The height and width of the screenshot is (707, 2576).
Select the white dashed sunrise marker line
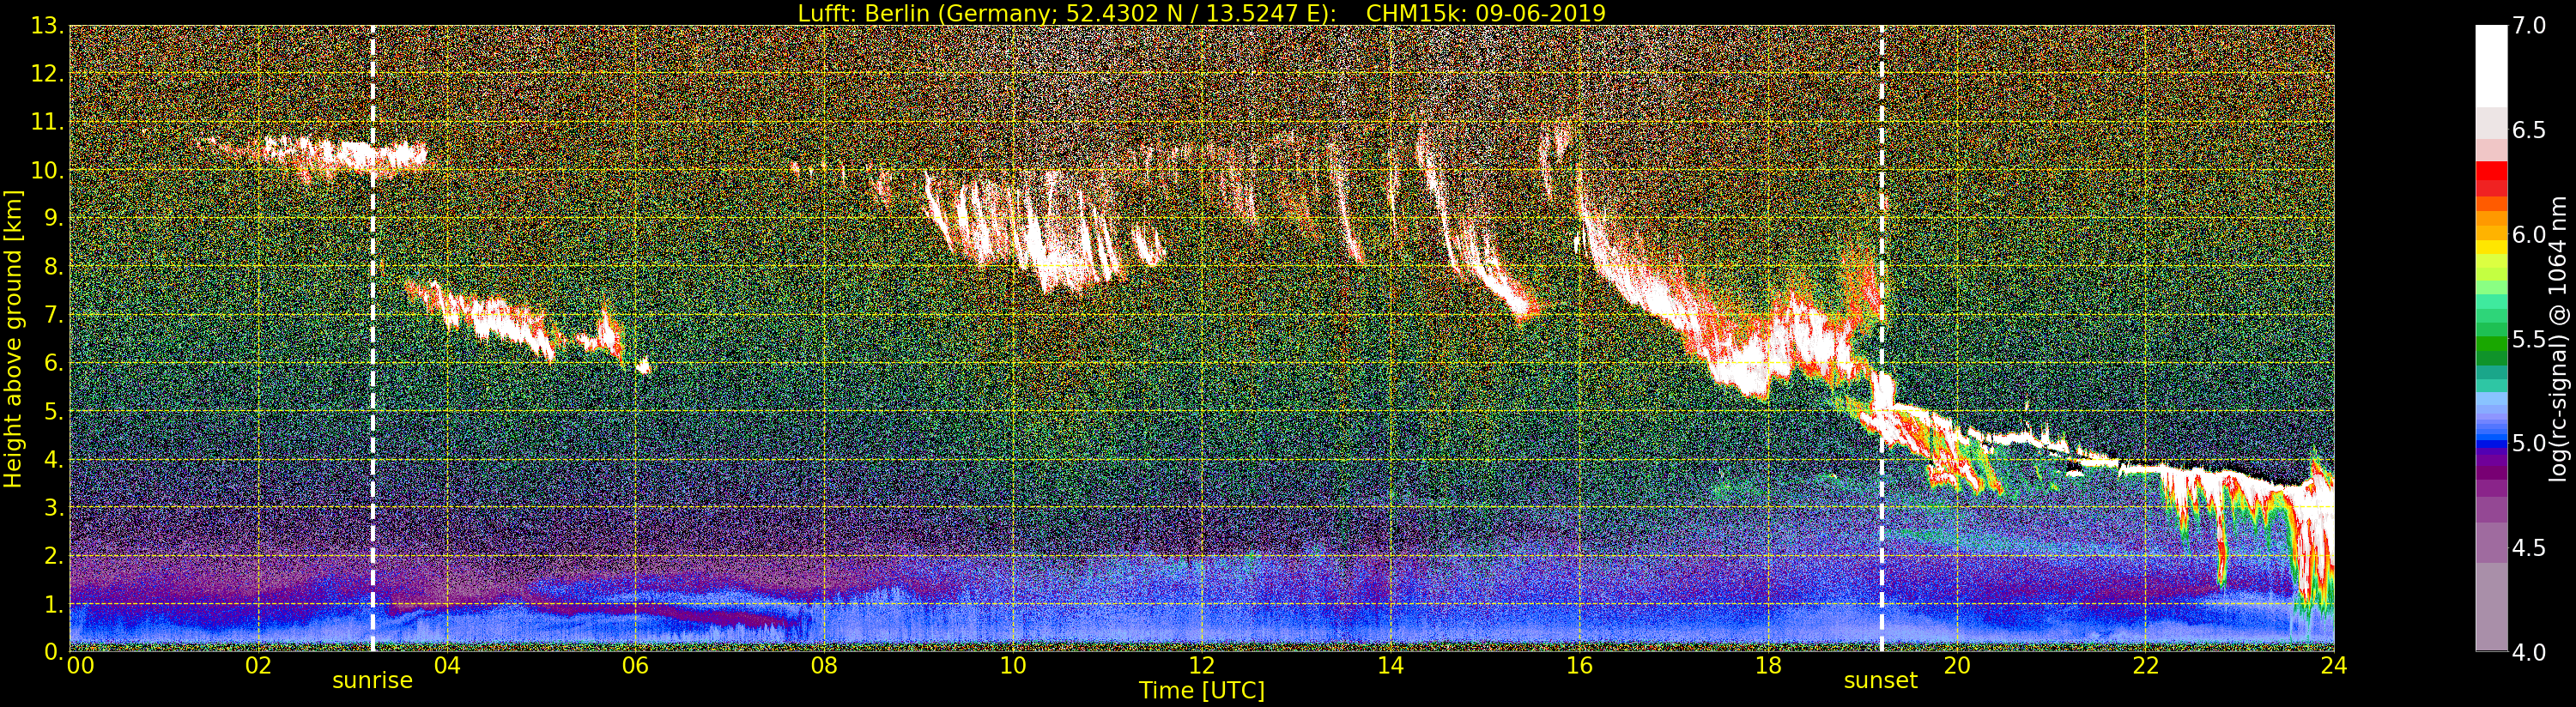tap(373, 339)
